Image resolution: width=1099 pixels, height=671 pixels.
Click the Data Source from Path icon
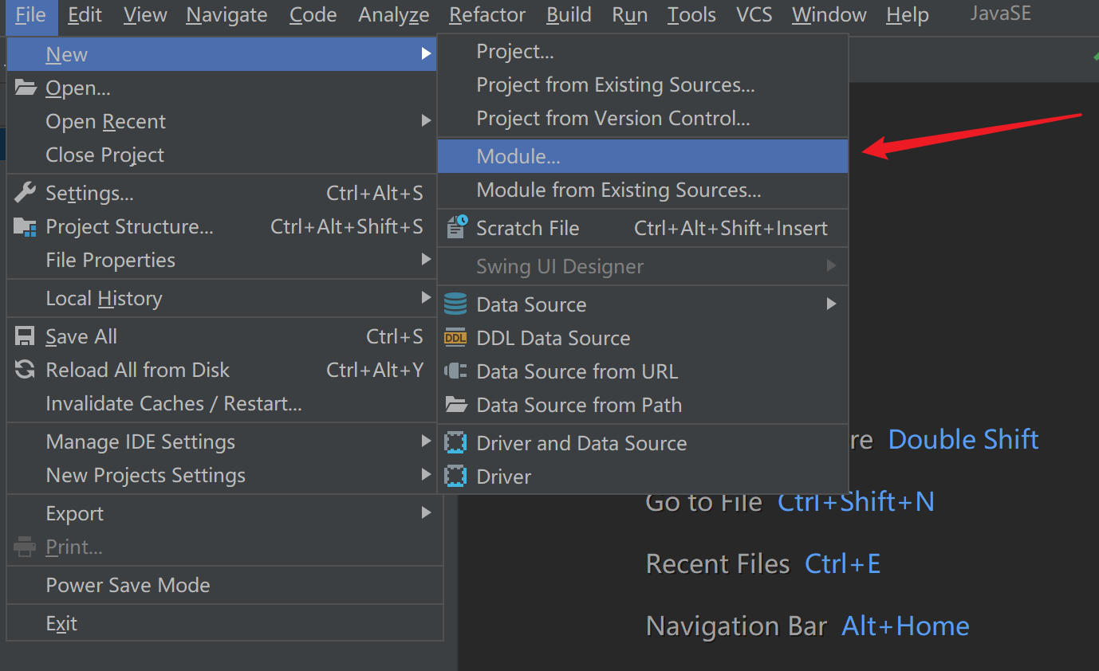tap(455, 405)
